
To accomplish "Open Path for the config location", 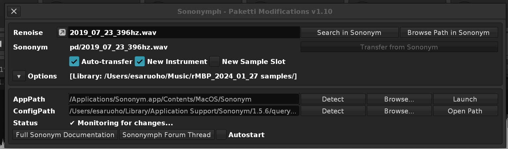I will 465,111.
